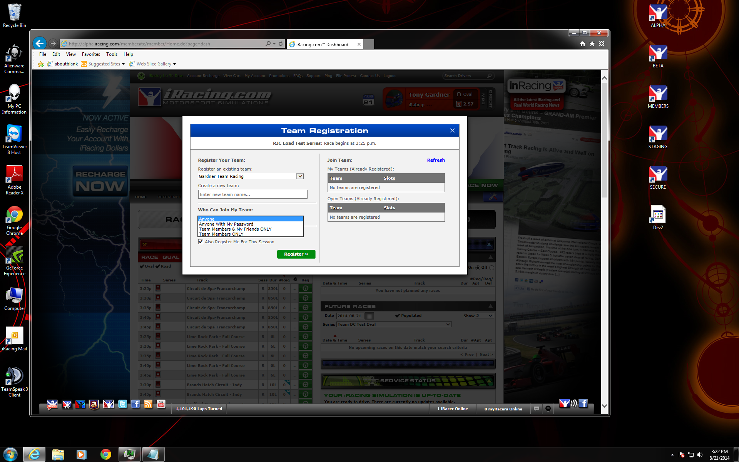Click the page vertical scrollbar down arrow
The height and width of the screenshot is (462, 739).
pyautogui.click(x=604, y=406)
